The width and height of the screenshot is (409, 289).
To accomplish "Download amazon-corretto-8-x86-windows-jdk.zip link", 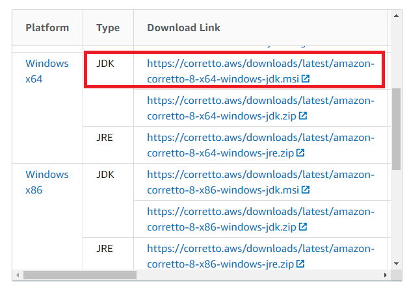I will coord(261,219).
